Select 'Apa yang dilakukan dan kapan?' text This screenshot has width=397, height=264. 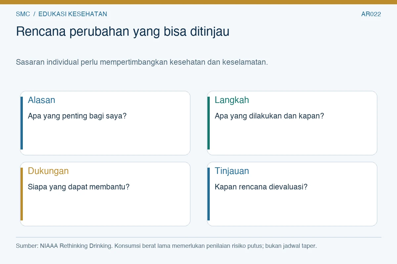pyautogui.click(x=269, y=116)
